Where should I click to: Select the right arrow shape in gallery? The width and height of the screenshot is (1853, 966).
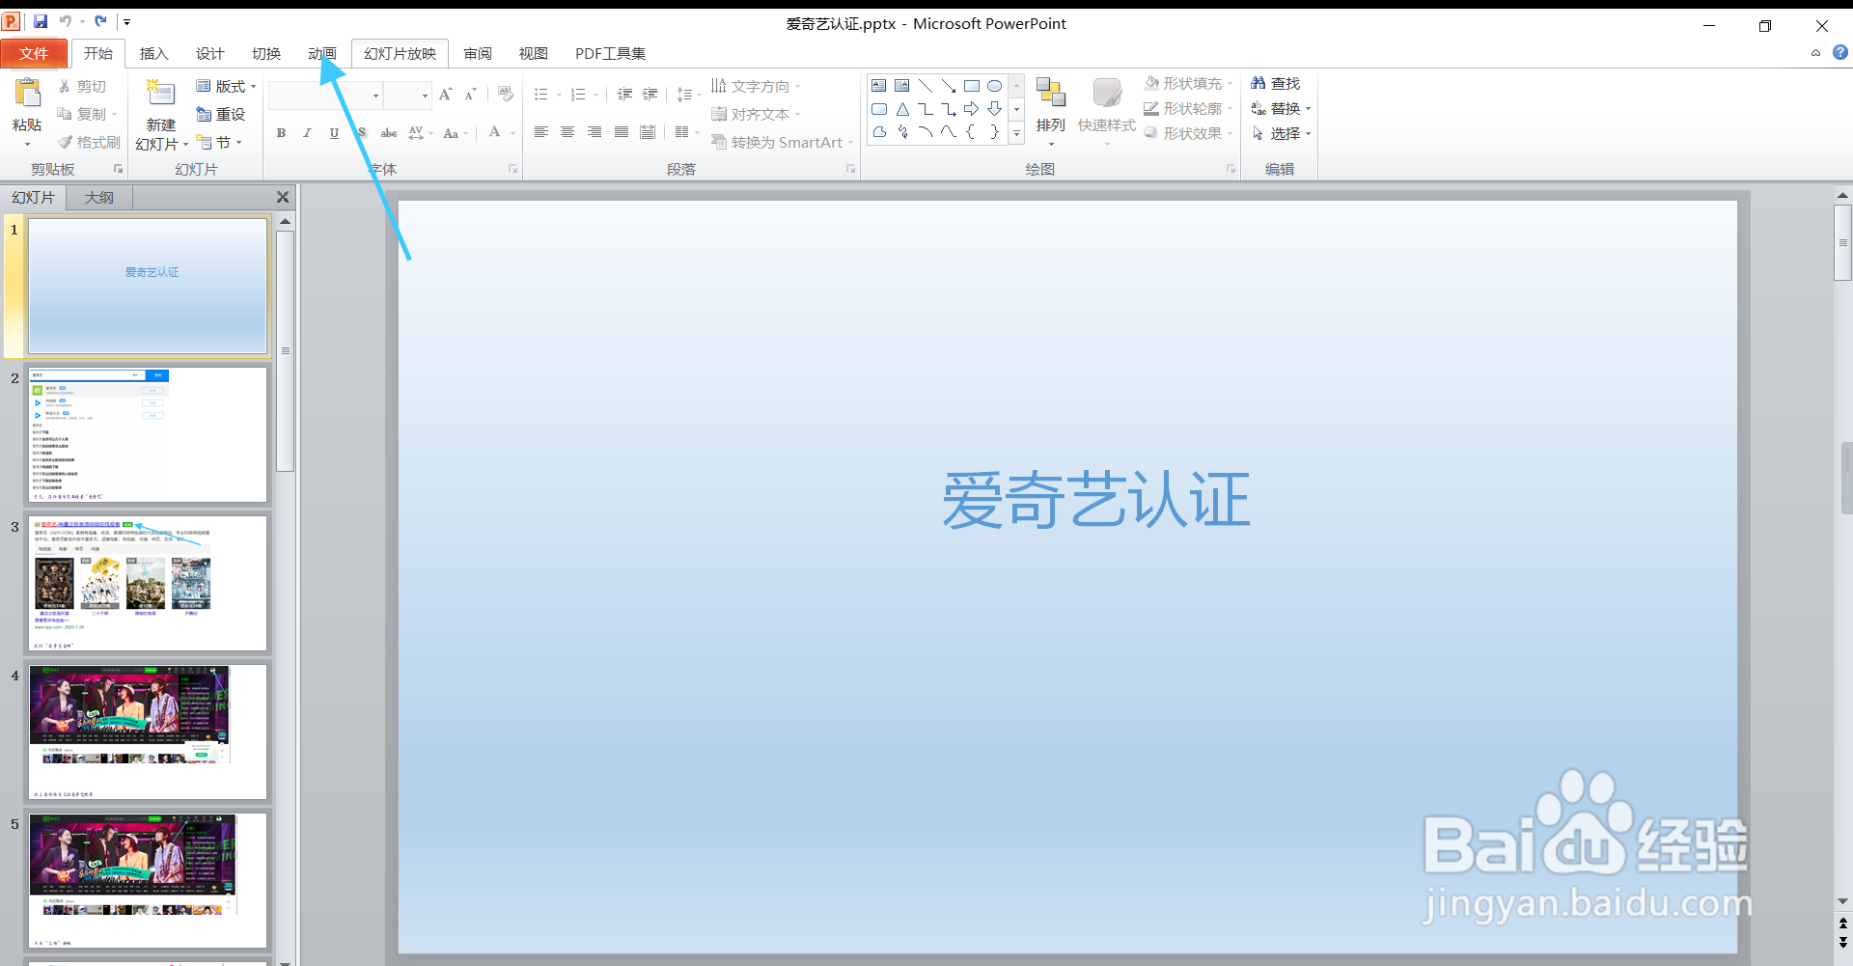(972, 109)
